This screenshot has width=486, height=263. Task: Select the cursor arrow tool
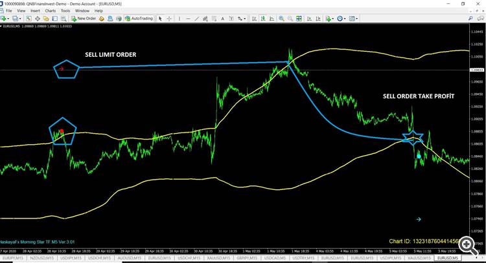tap(160, 19)
